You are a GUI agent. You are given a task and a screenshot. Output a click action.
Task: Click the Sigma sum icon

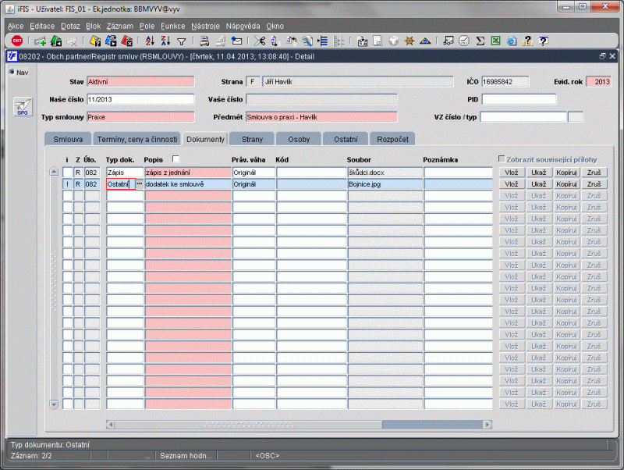(x=480, y=41)
